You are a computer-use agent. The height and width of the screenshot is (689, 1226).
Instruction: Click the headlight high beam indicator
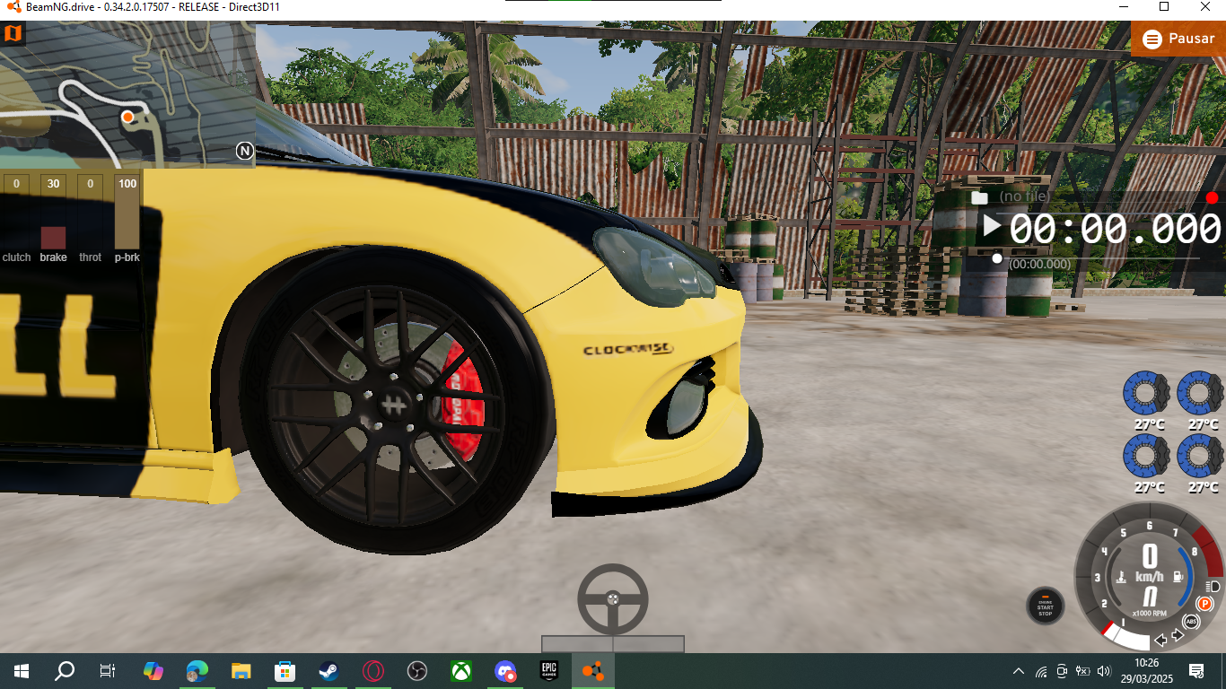(x=1213, y=586)
